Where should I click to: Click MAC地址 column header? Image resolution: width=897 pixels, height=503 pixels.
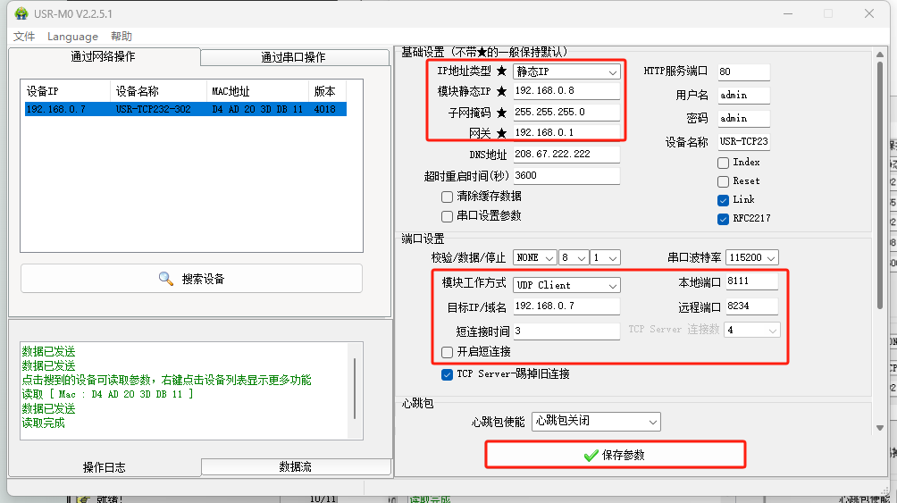coord(257,91)
